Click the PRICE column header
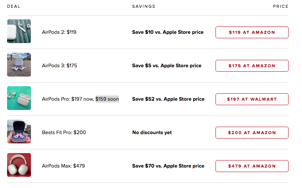This screenshot has height=188, width=302. tap(280, 6)
